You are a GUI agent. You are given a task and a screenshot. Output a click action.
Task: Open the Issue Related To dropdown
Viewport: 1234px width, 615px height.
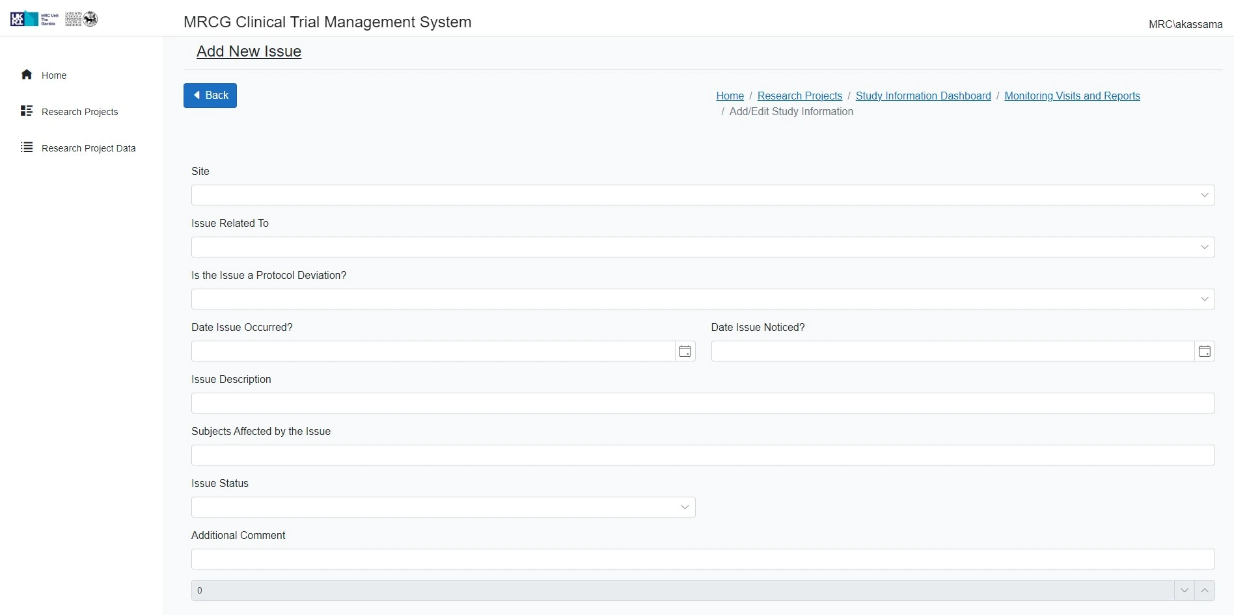tap(1203, 247)
